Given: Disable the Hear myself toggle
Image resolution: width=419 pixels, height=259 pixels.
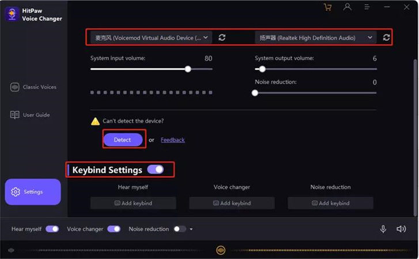Looking at the screenshot, I should click(x=52, y=229).
